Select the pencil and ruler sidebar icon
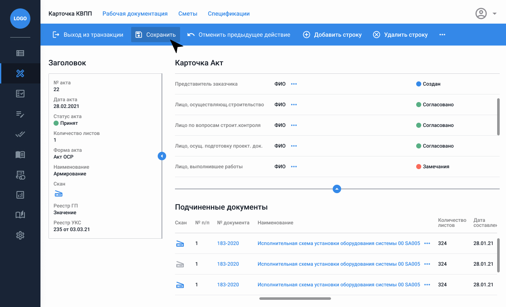Image resolution: width=506 pixels, height=307 pixels. [20, 73]
